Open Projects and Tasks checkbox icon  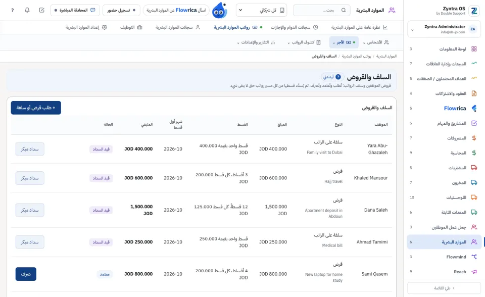(474, 123)
